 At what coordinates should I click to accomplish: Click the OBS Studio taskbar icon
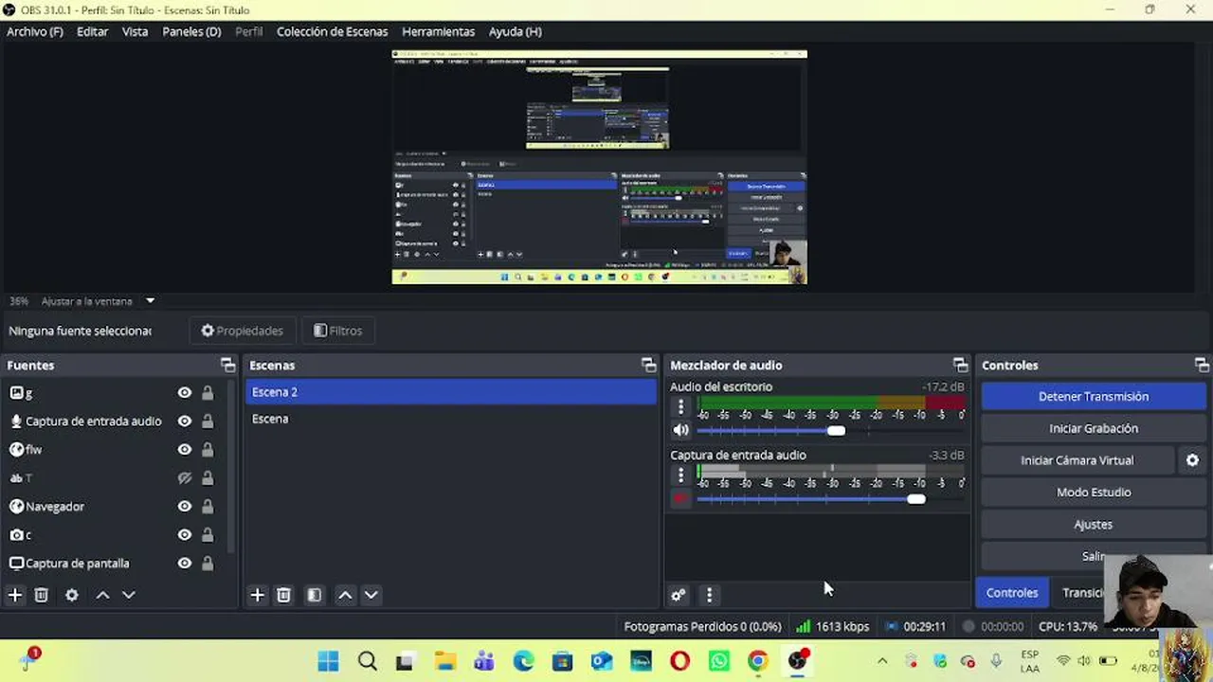[x=797, y=661]
